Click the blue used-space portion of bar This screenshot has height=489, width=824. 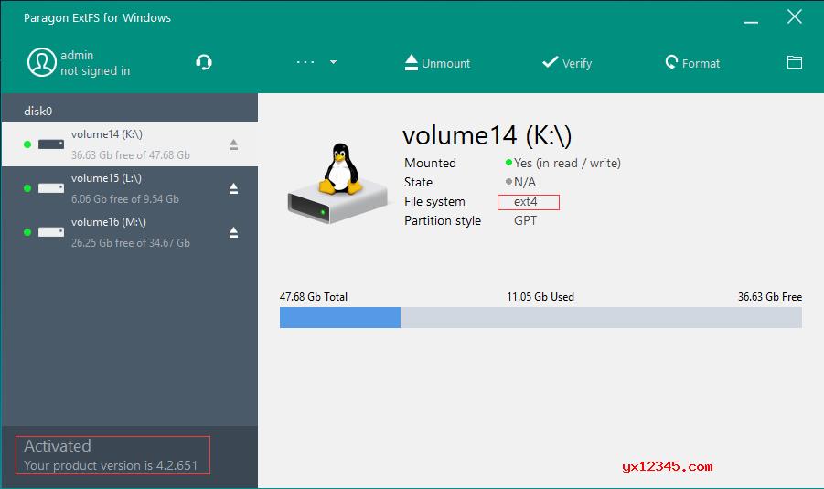pos(340,318)
